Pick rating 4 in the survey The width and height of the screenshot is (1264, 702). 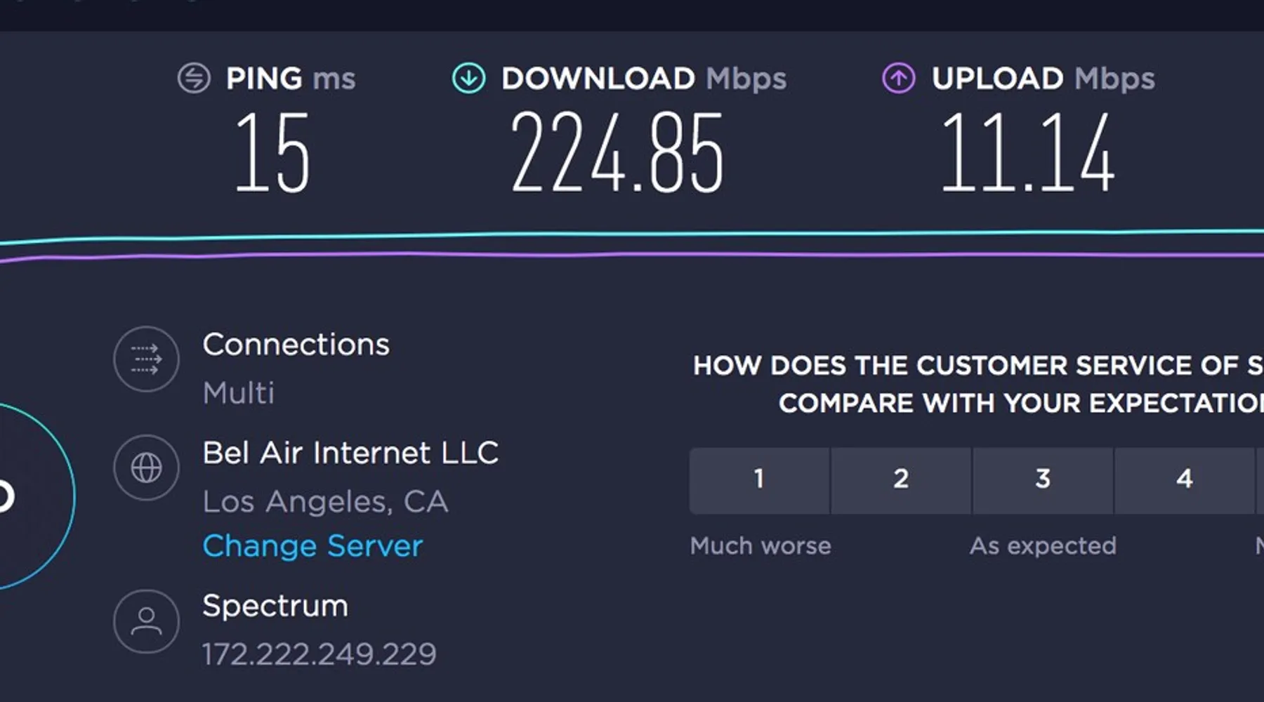(1185, 480)
